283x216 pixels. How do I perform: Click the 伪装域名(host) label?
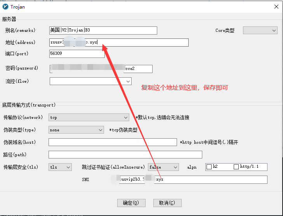tap(20, 142)
